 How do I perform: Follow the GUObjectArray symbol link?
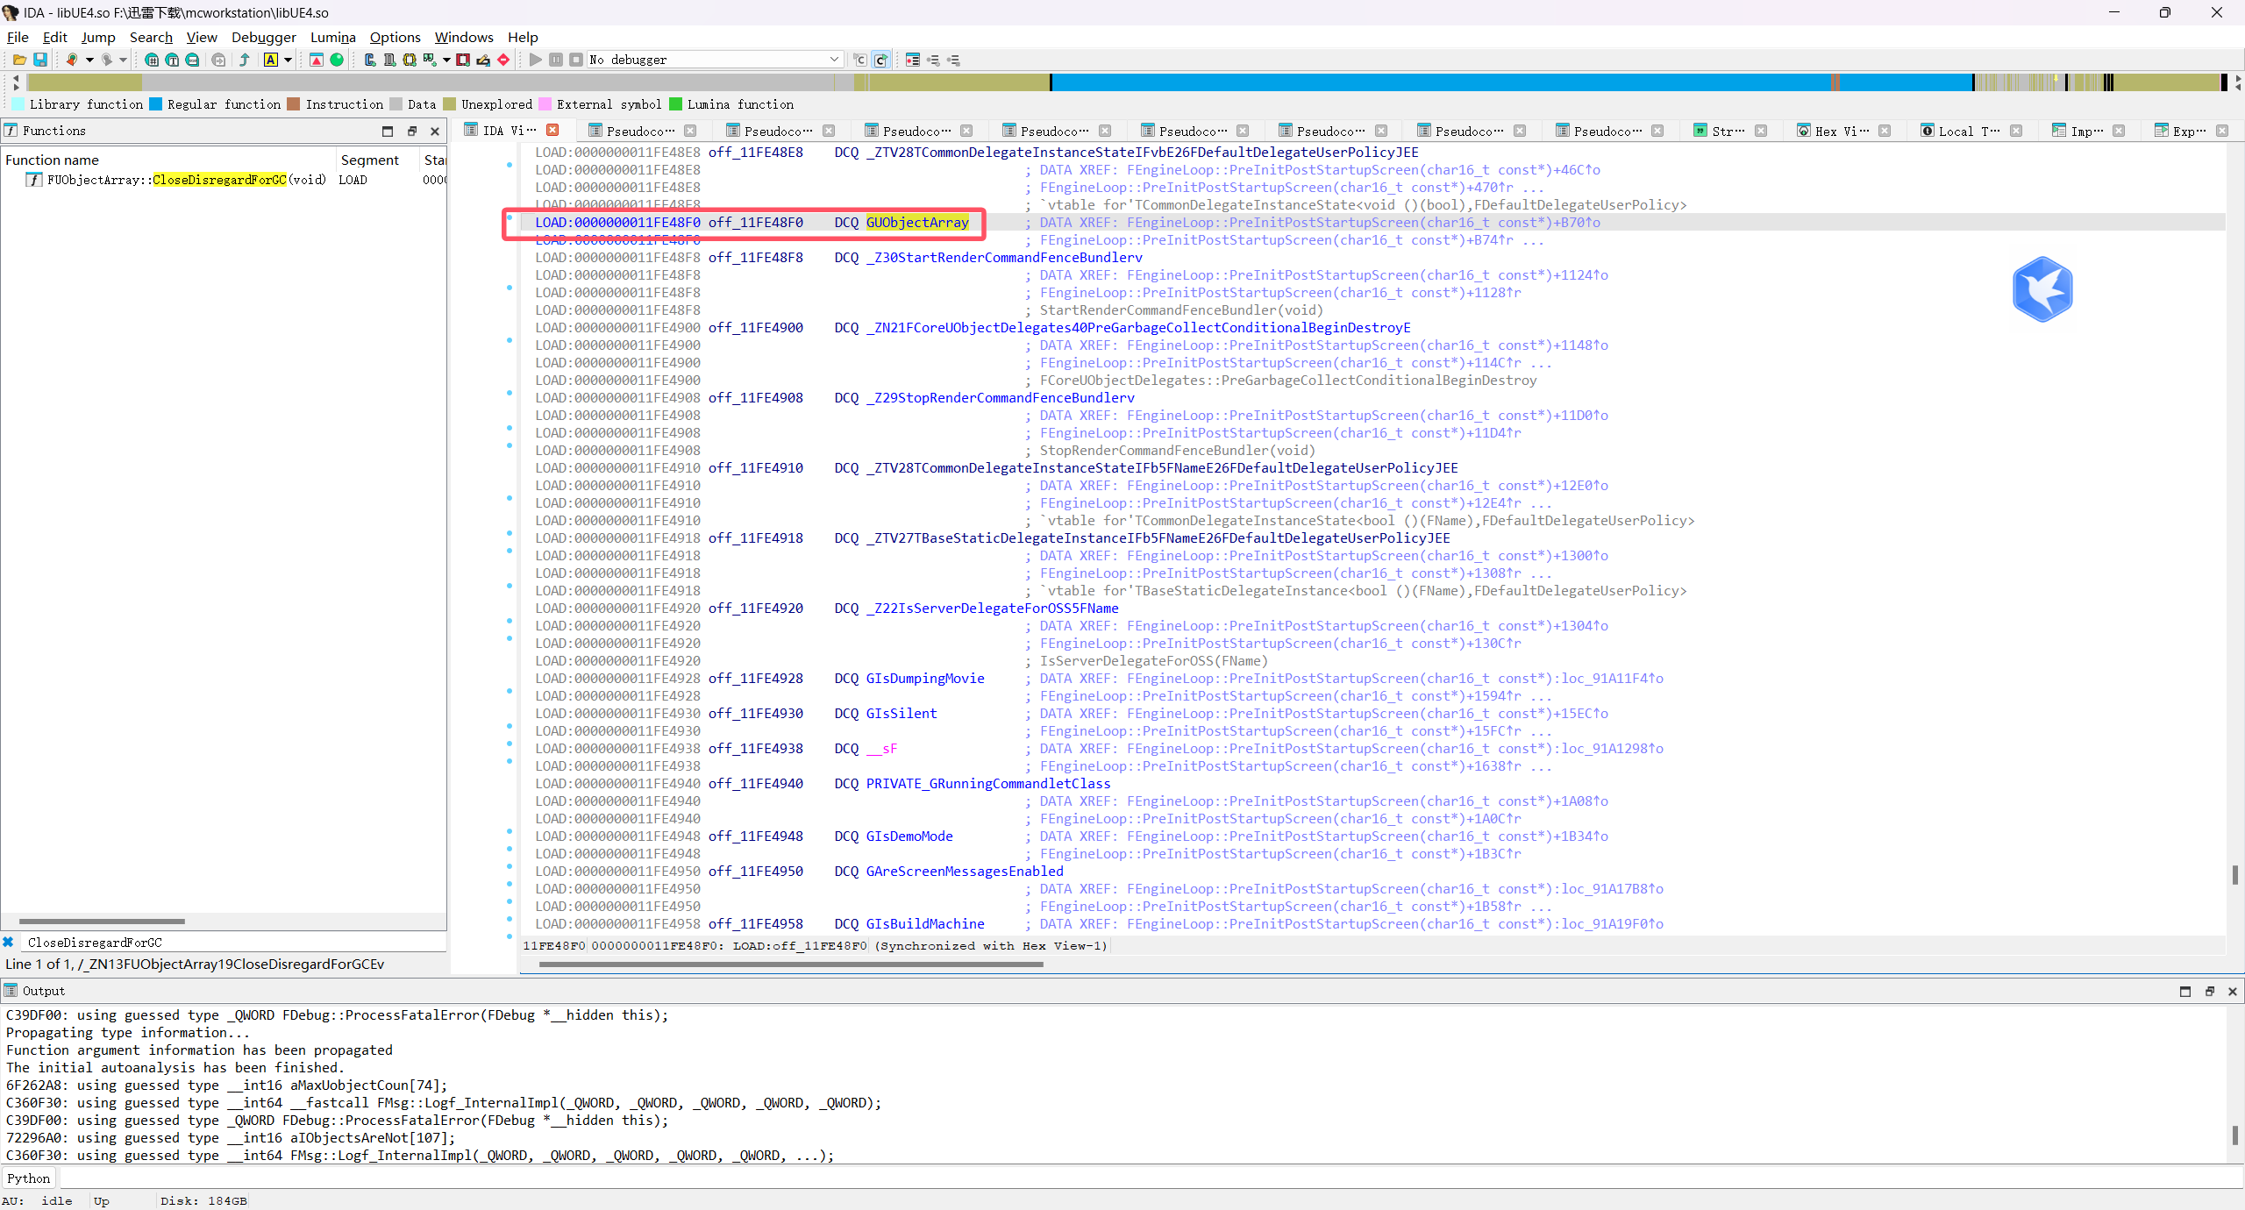point(917,223)
